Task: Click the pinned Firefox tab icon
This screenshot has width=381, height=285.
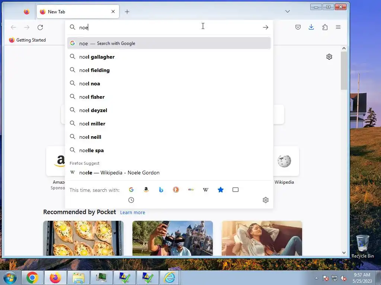Action: [x=26, y=12]
